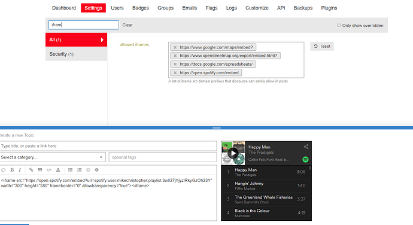The image size is (413, 225).
Task: Click the Spotify track list scrollbar
Action: click(x=310, y=168)
